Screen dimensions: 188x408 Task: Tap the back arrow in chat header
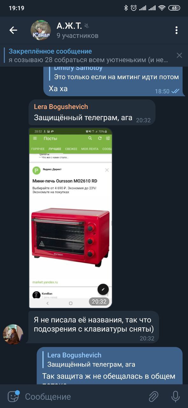13,30
